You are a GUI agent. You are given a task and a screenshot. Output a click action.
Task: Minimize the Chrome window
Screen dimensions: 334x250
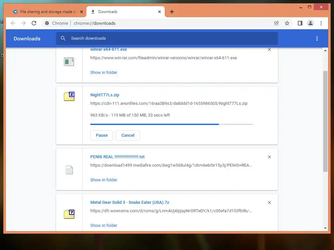tap(300, 7)
